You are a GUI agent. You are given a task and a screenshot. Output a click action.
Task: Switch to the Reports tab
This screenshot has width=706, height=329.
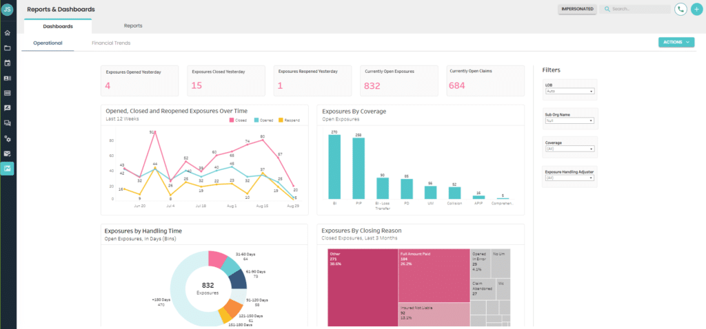133,25
